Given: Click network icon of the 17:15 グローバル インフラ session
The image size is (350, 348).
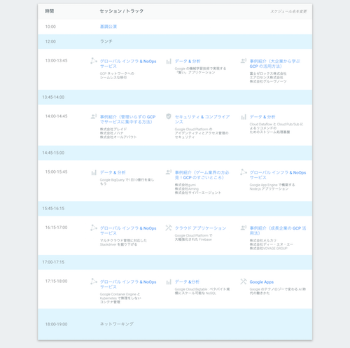Looking at the screenshot, I should (94, 281).
